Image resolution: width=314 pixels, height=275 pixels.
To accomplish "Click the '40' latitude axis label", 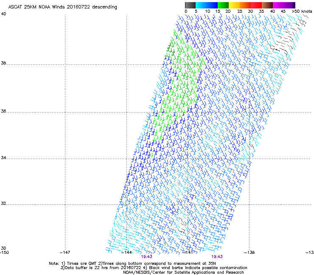I will point(3,14).
